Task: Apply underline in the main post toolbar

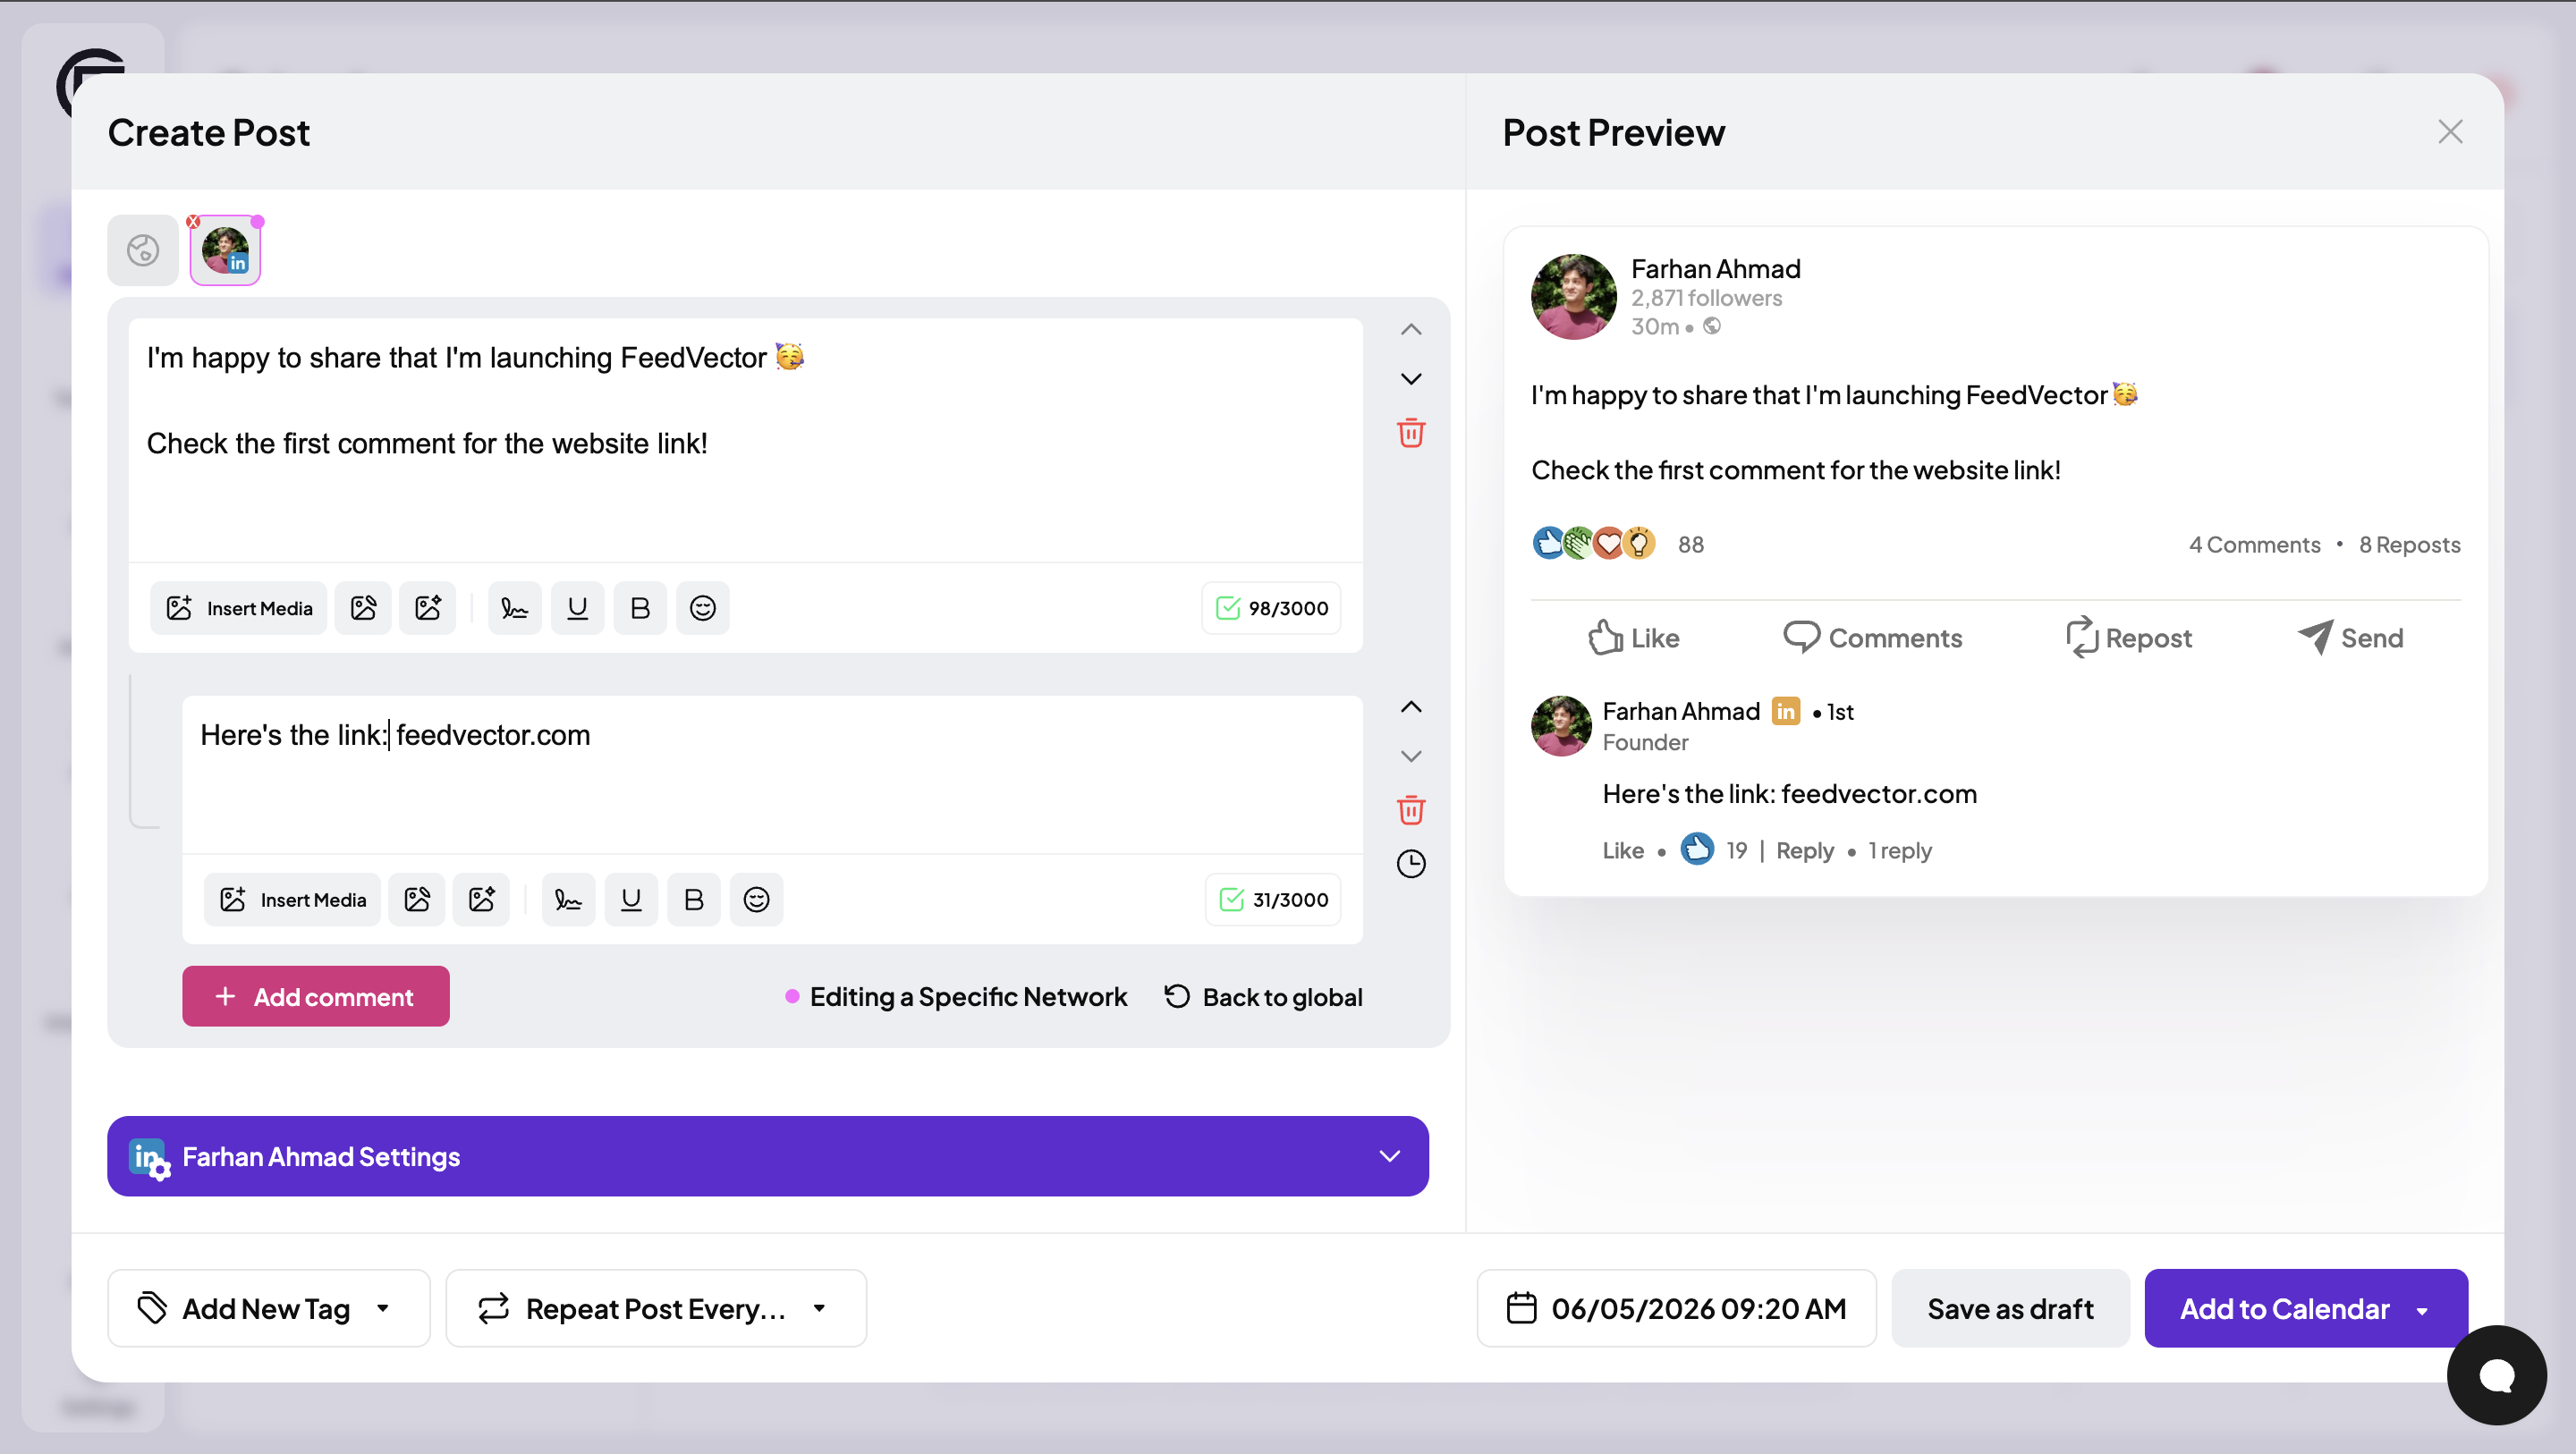Action: point(577,608)
